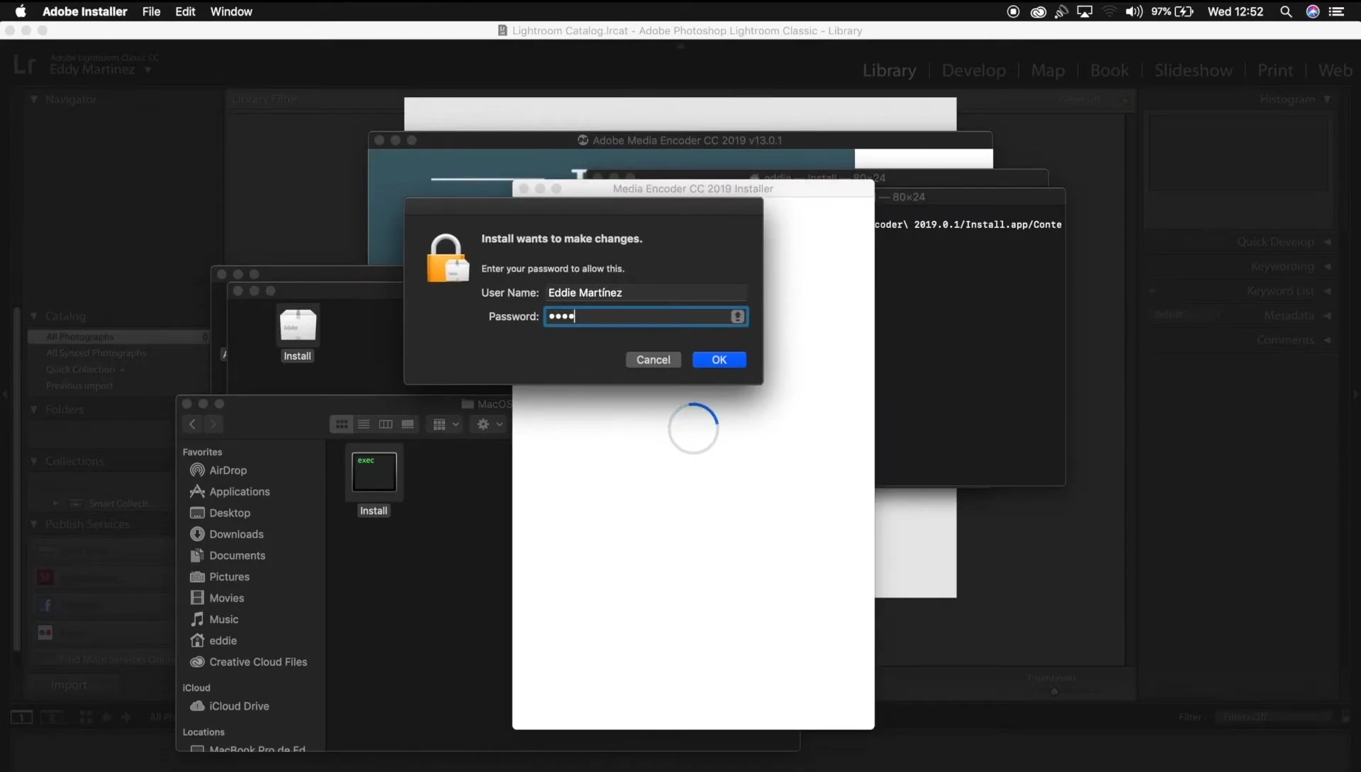Confirm the password with the OK button
The width and height of the screenshot is (1361, 772).
click(x=719, y=360)
